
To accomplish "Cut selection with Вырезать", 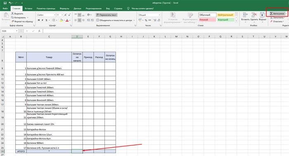I will pos(17,14).
